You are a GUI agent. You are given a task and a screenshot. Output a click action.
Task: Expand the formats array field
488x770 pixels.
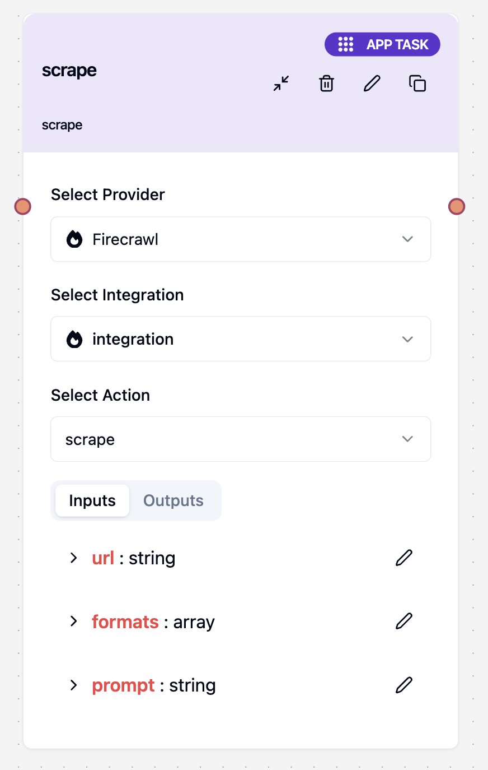pyautogui.click(x=73, y=621)
